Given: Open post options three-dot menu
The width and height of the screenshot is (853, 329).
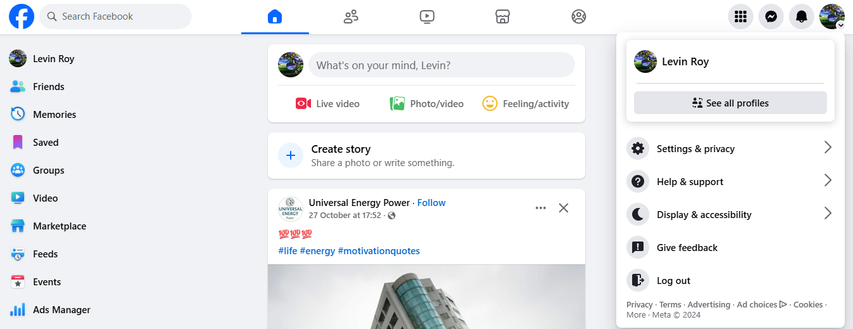Looking at the screenshot, I should pyautogui.click(x=541, y=208).
